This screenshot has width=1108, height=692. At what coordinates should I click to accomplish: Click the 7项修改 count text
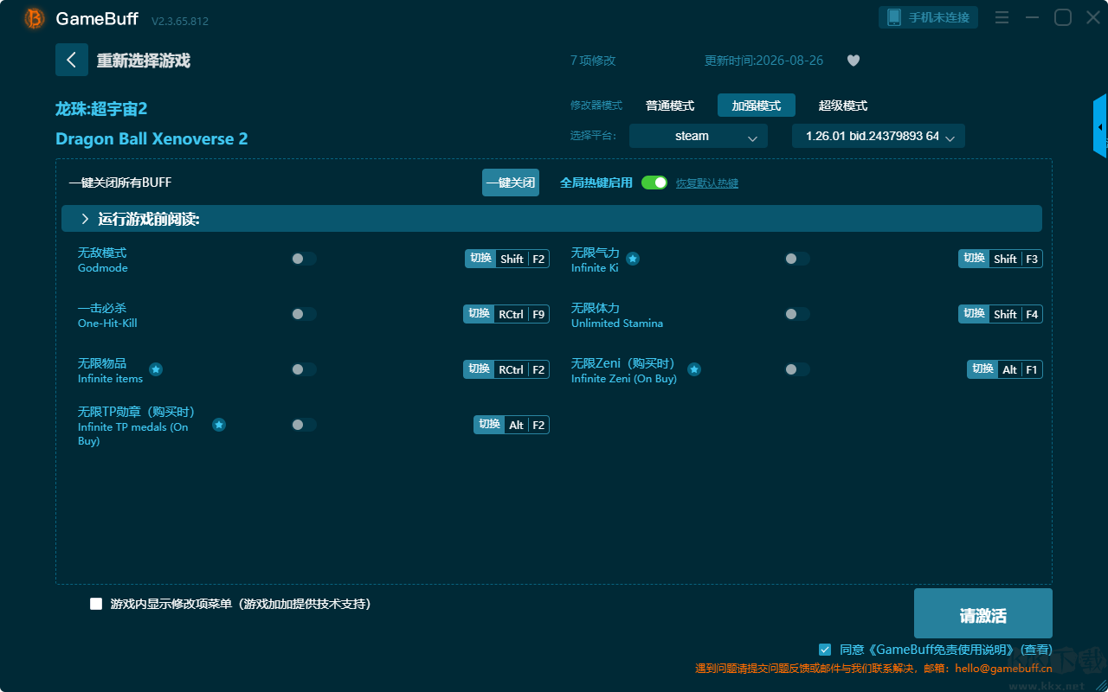pyautogui.click(x=593, y=61)
